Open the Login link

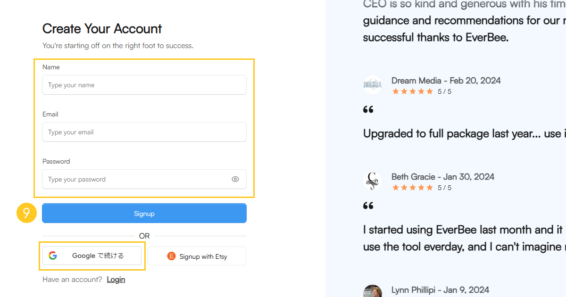coord(116,279)
